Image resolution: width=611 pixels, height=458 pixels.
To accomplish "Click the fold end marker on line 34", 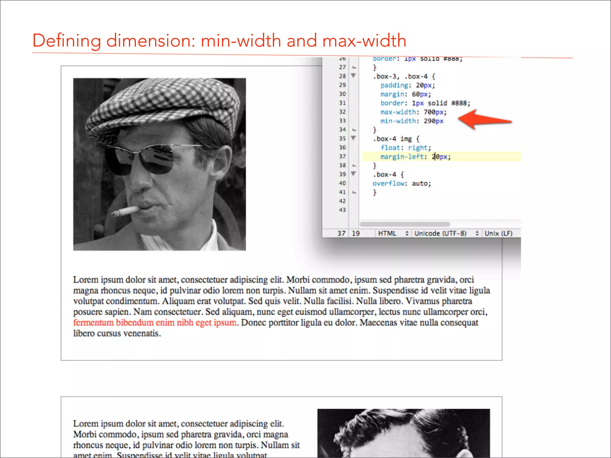I will [354, 130].
